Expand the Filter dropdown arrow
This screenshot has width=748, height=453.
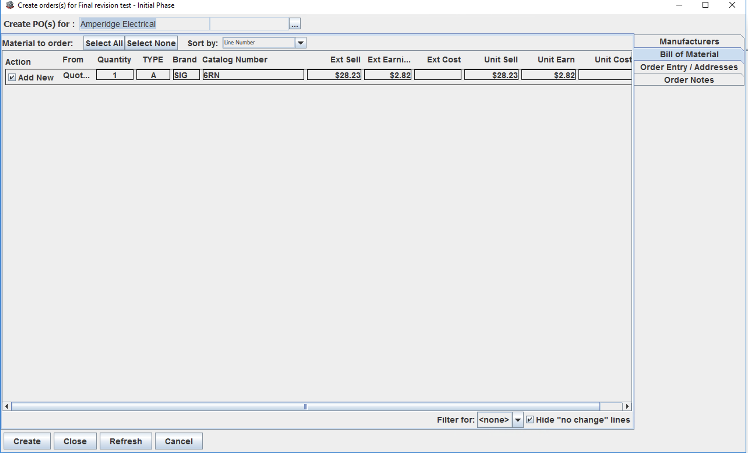(x=518, y=420)
